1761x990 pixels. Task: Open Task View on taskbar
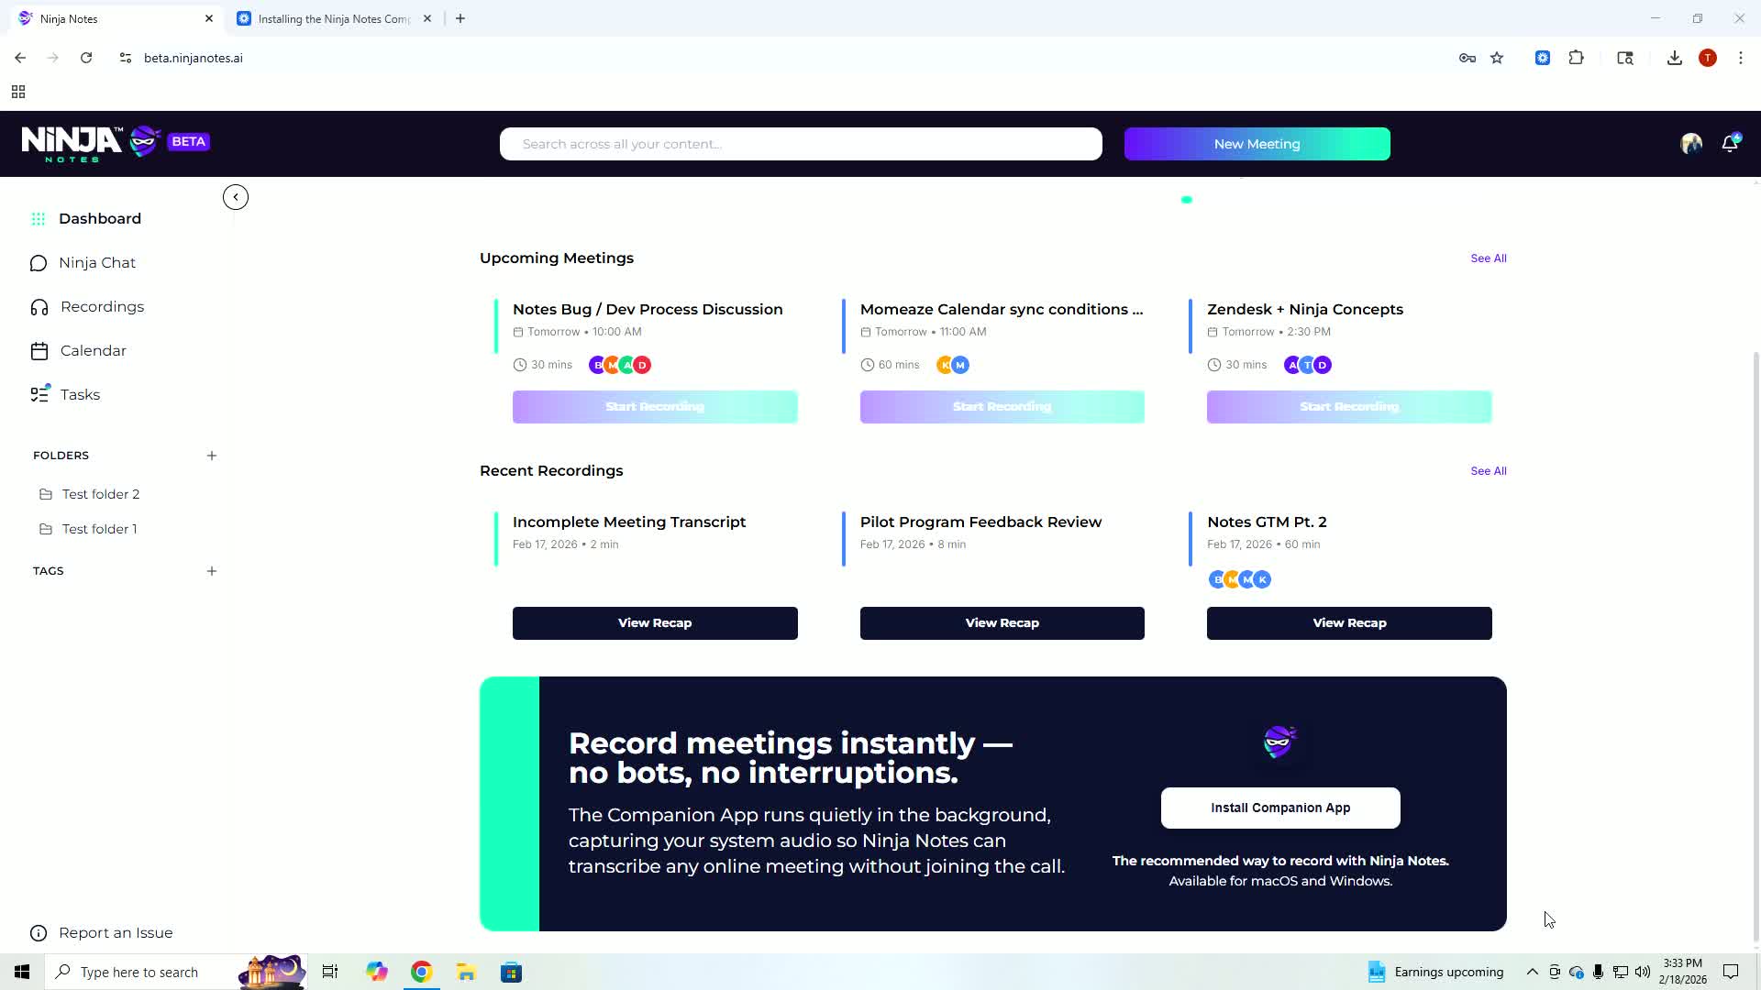point(330,972)
